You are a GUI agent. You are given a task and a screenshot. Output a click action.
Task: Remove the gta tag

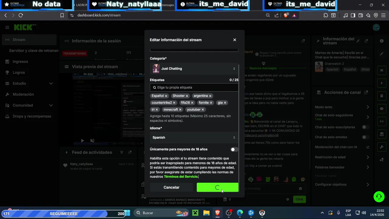pyautogui.click(x=225, y=103)
